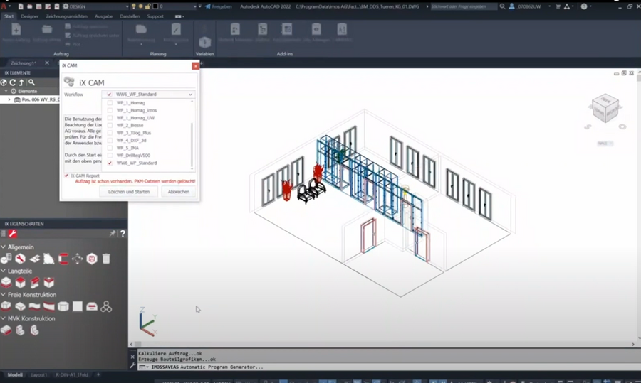Click the workspace gear icon next to DESIGN
This screenshot has height=383, width=641.
click(66, 6)
